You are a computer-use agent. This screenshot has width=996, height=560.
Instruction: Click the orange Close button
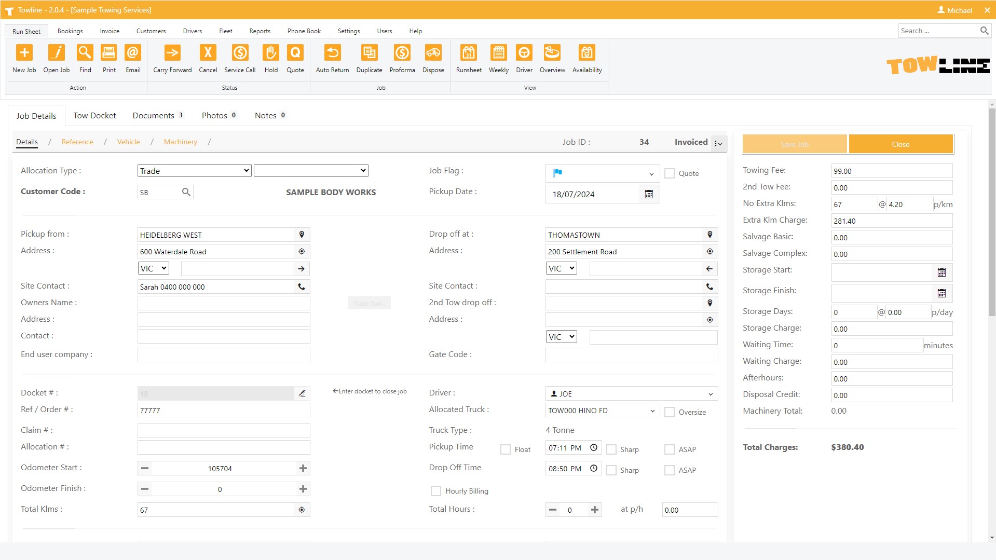pos(900,144)
